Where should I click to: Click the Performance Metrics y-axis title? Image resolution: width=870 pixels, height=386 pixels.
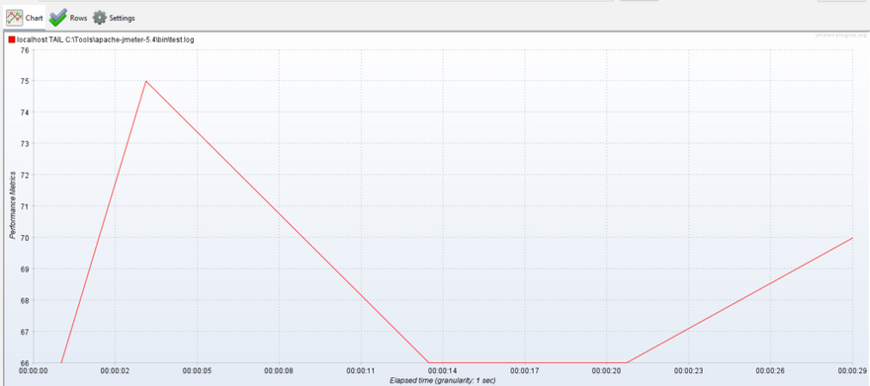click(12, 206)
